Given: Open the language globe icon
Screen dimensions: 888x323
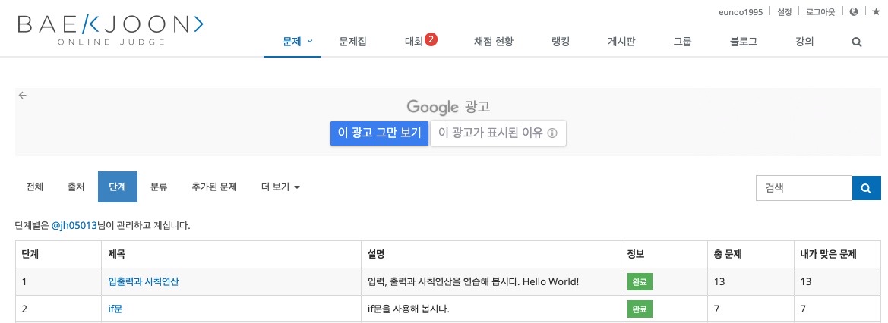Looking at the screenshot, I should (x=854, y=11).
